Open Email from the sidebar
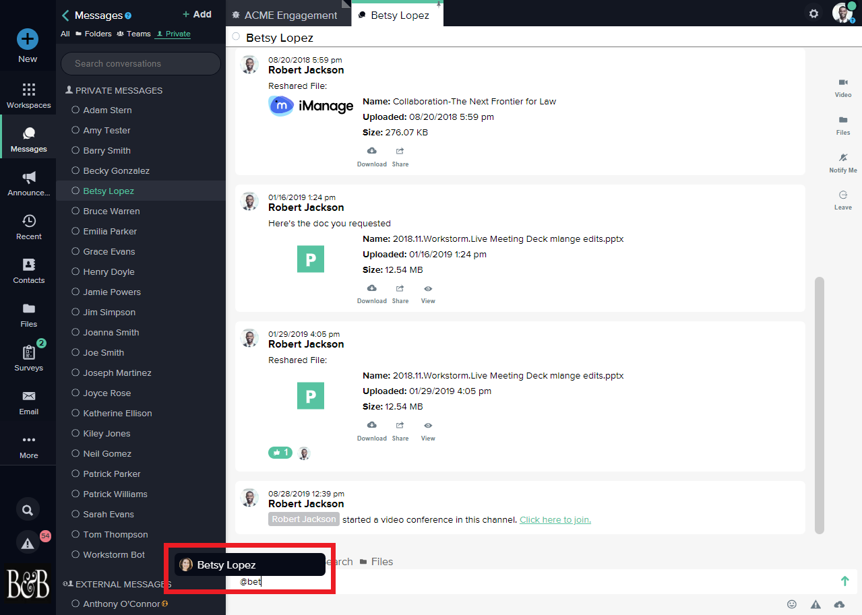This screenshot has width=862, height=615. pos(28,402)
